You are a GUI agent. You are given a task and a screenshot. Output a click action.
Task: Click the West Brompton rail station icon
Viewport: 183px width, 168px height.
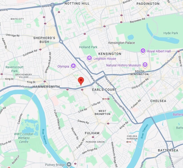(x=106, y=99)
